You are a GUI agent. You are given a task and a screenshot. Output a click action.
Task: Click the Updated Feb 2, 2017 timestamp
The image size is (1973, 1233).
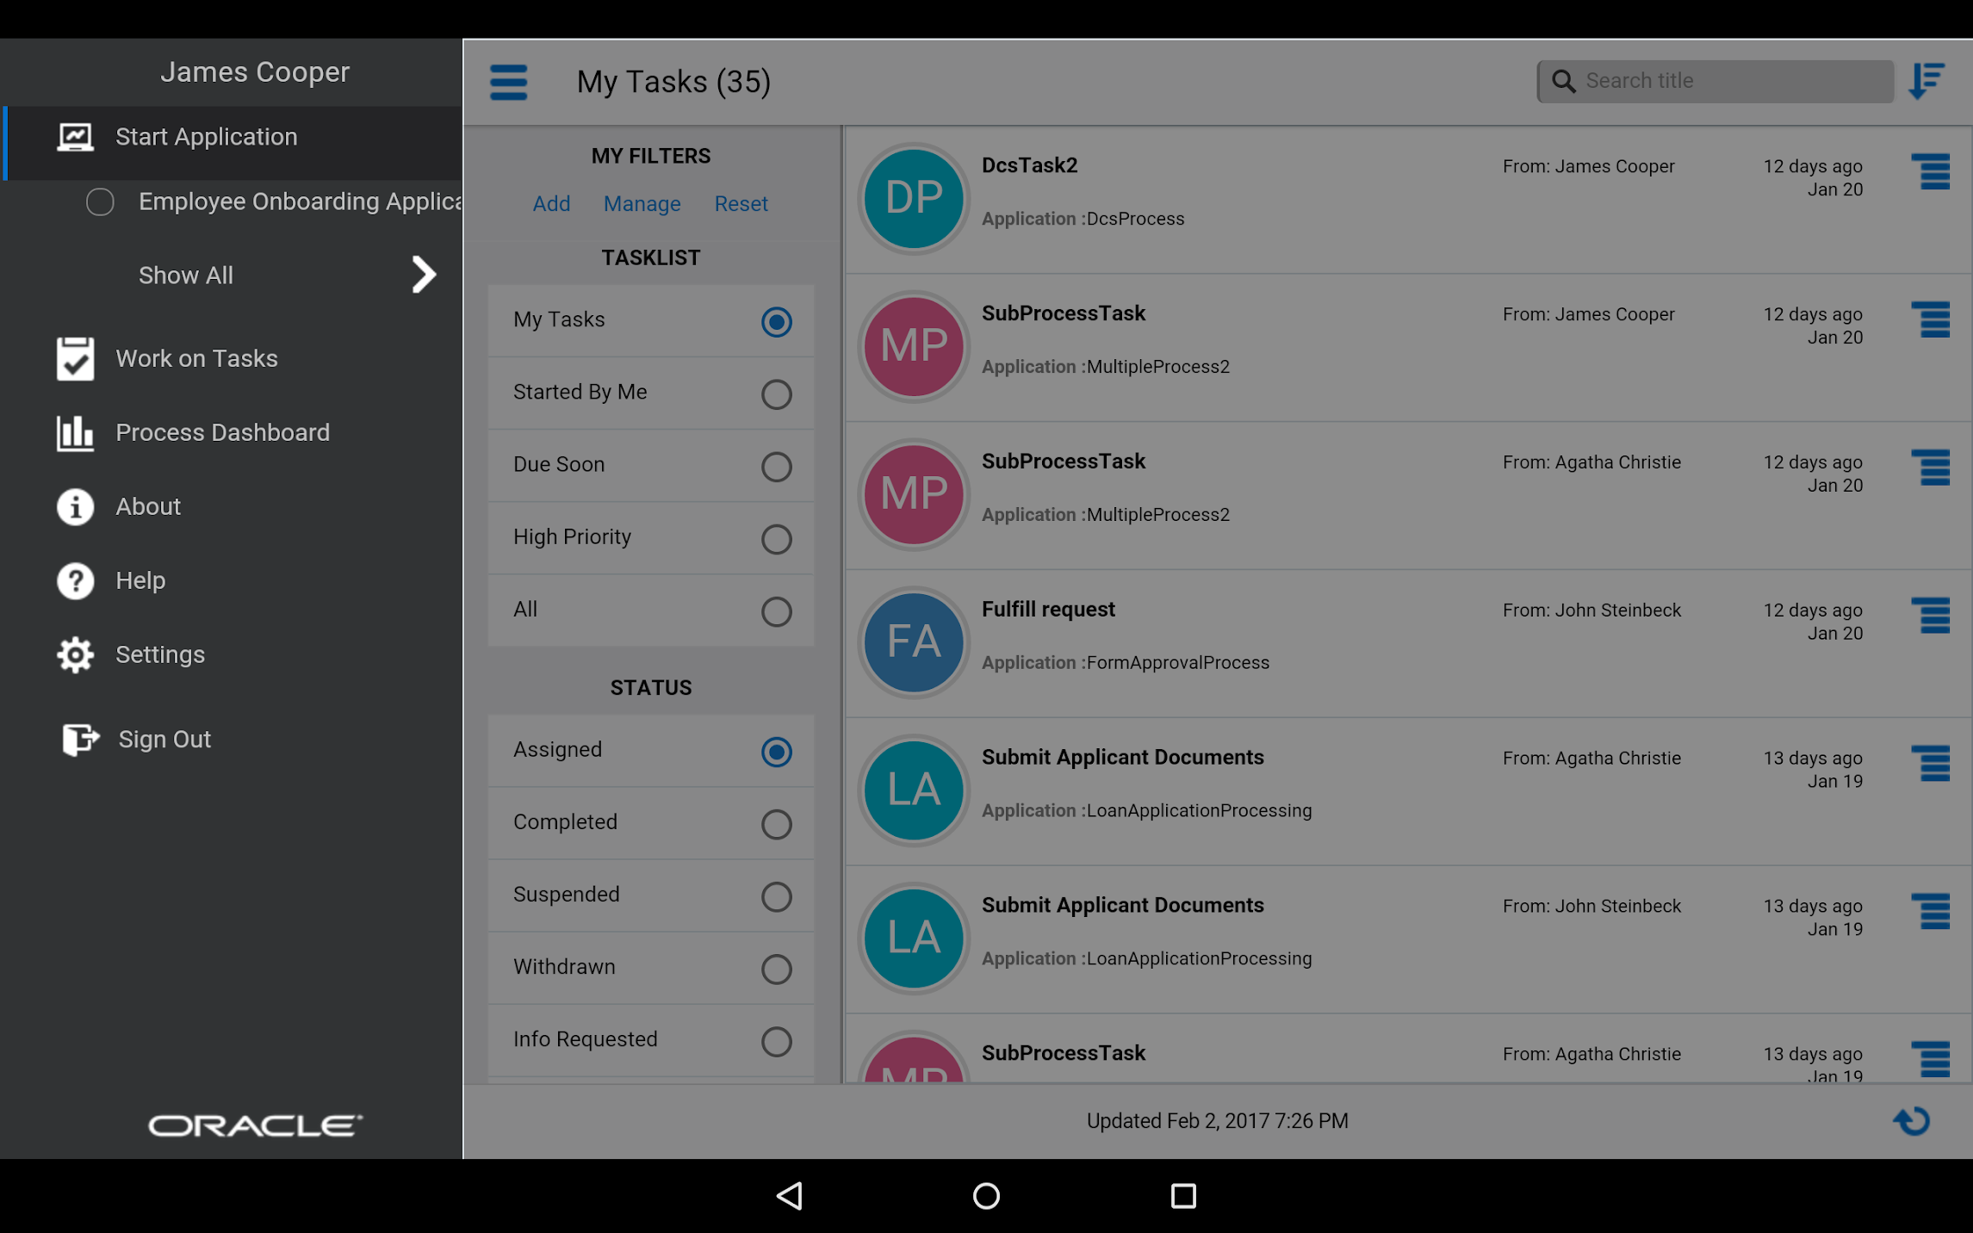pyautogui.click(x=1217, y=1120)
